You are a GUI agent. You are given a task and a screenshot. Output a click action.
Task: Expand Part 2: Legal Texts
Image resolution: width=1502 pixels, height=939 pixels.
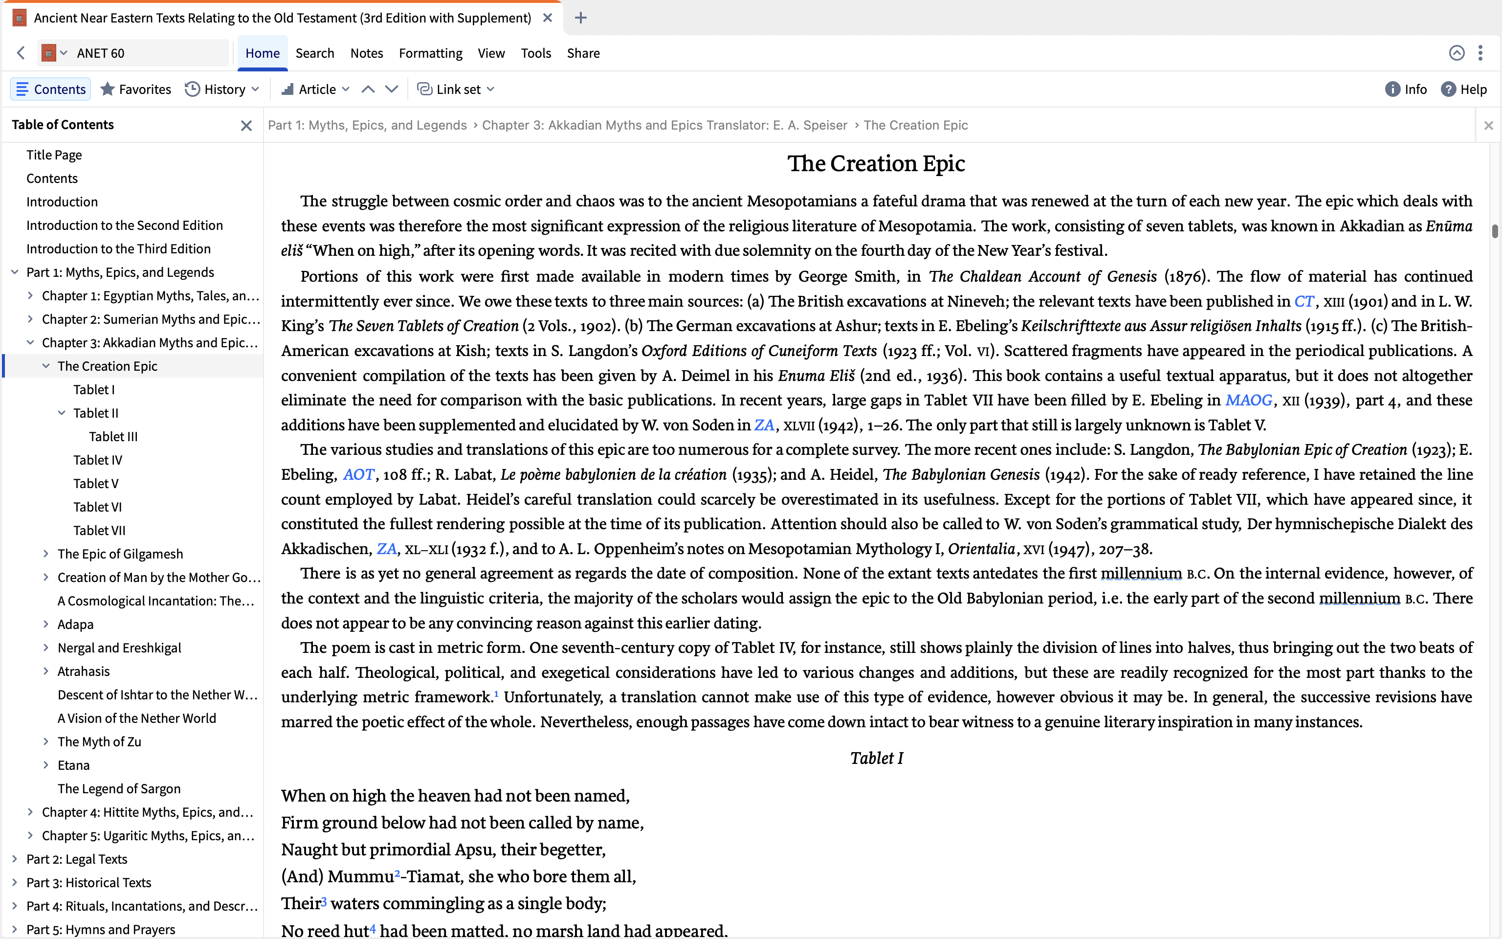pos(15,859)
